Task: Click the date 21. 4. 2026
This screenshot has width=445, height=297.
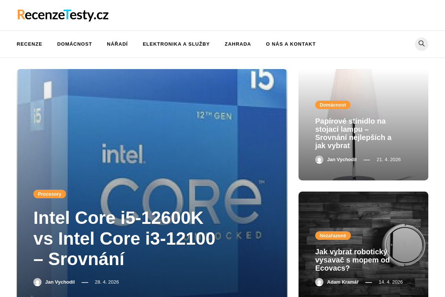Action: [389, 160]
